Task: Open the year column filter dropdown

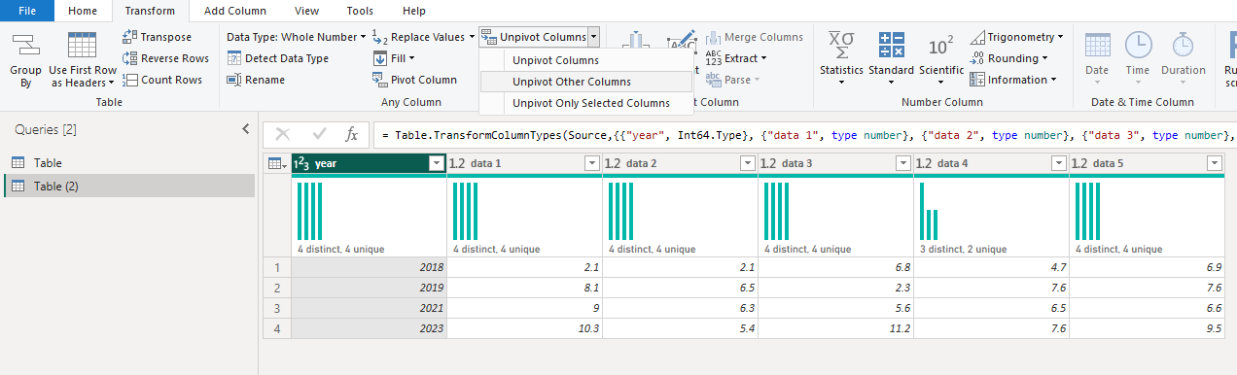Action: [x=436, y=164]
